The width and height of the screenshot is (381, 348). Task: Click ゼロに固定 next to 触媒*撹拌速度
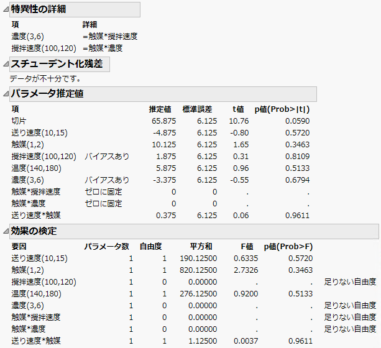tap(103, 192)
